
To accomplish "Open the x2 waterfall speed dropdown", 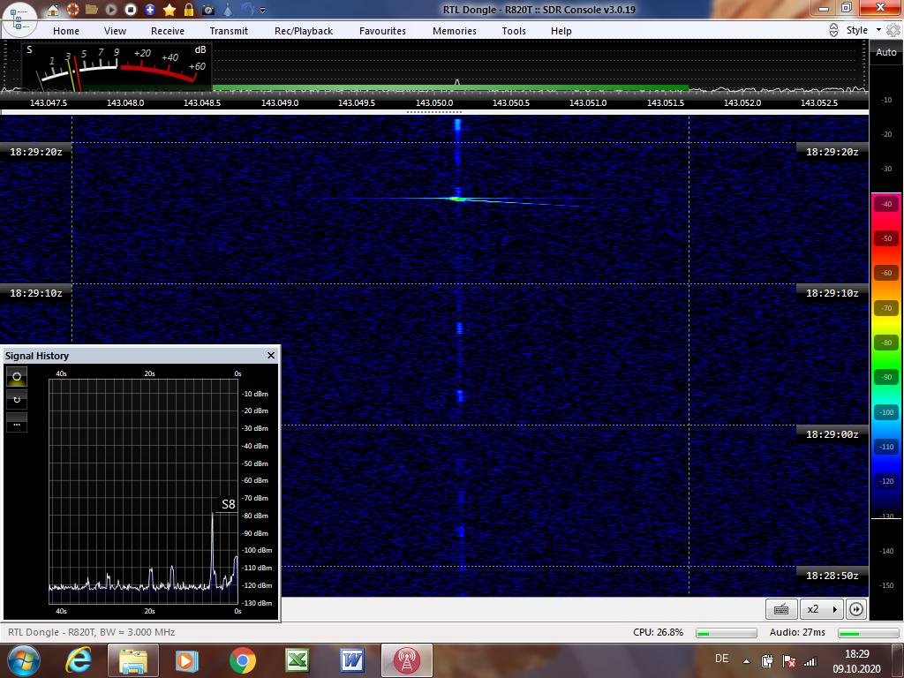I will (822, 609).
